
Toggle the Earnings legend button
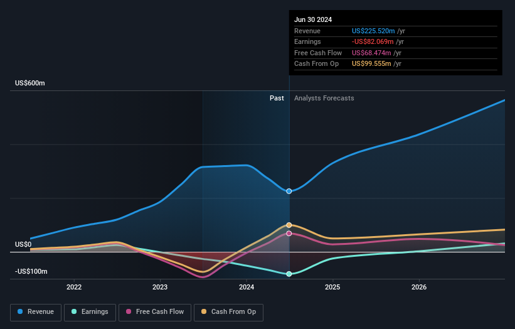point(90,312)
